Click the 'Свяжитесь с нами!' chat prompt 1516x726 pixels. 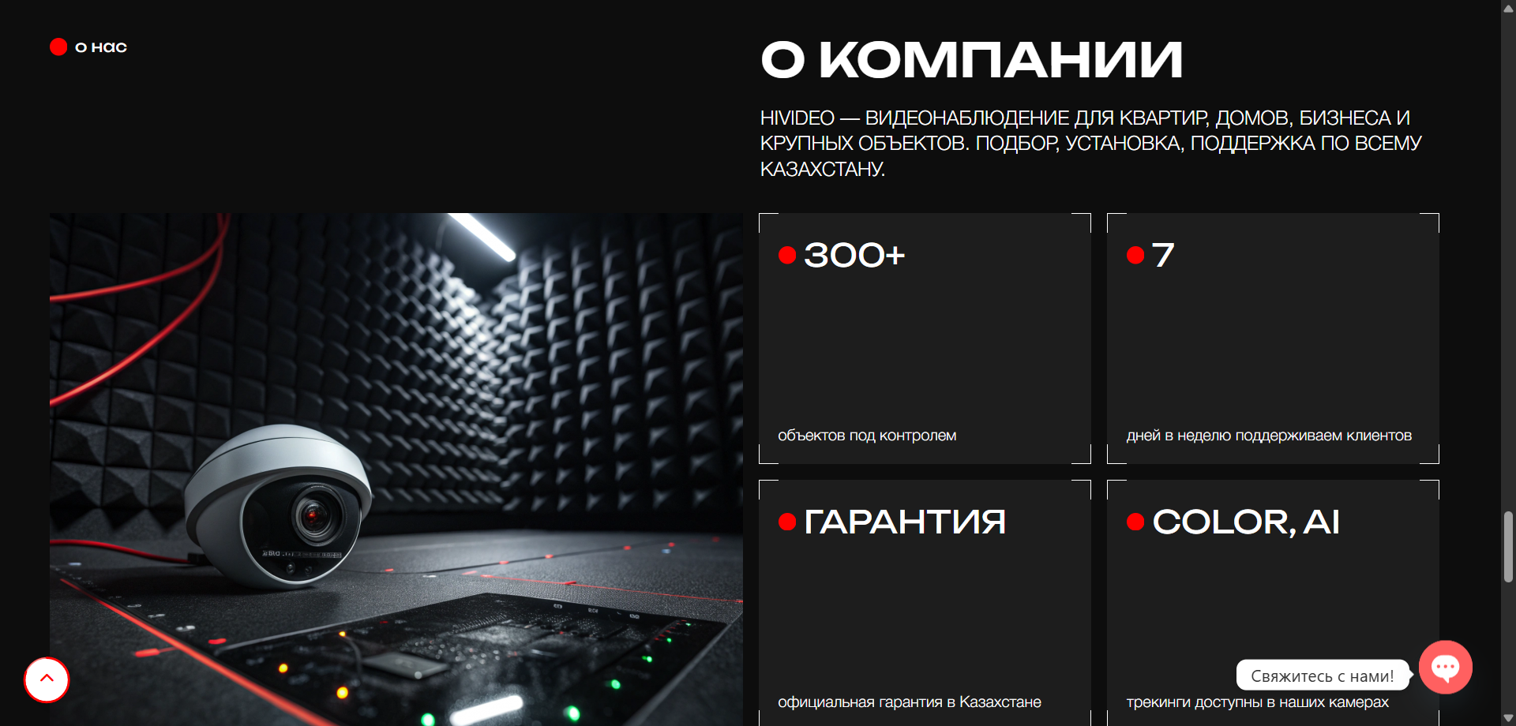point(1322,675)
